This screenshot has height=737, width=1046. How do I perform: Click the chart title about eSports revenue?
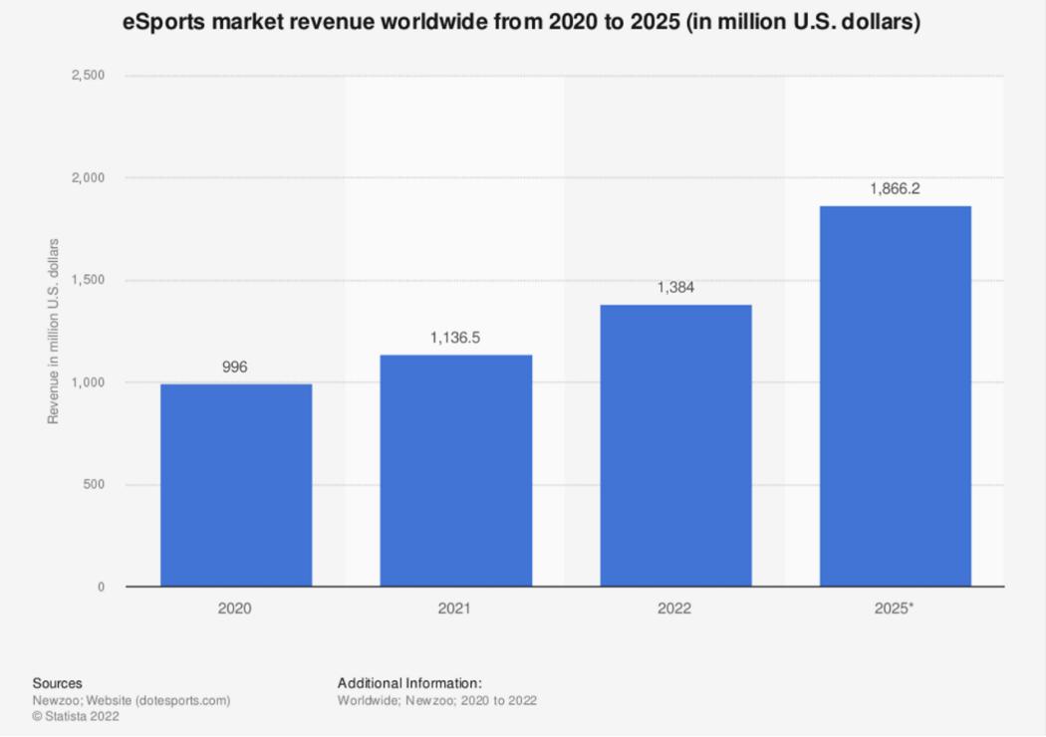coord(521,22)
